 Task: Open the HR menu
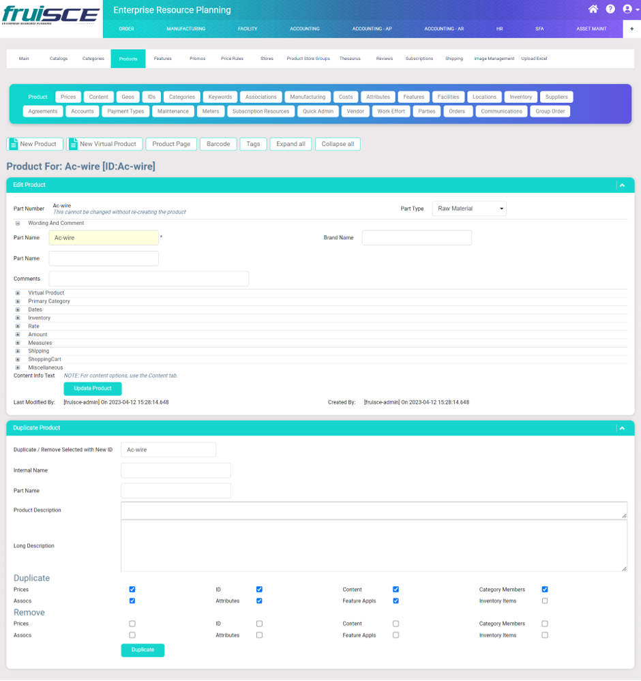pyautogui.click(x=500, y=29)
